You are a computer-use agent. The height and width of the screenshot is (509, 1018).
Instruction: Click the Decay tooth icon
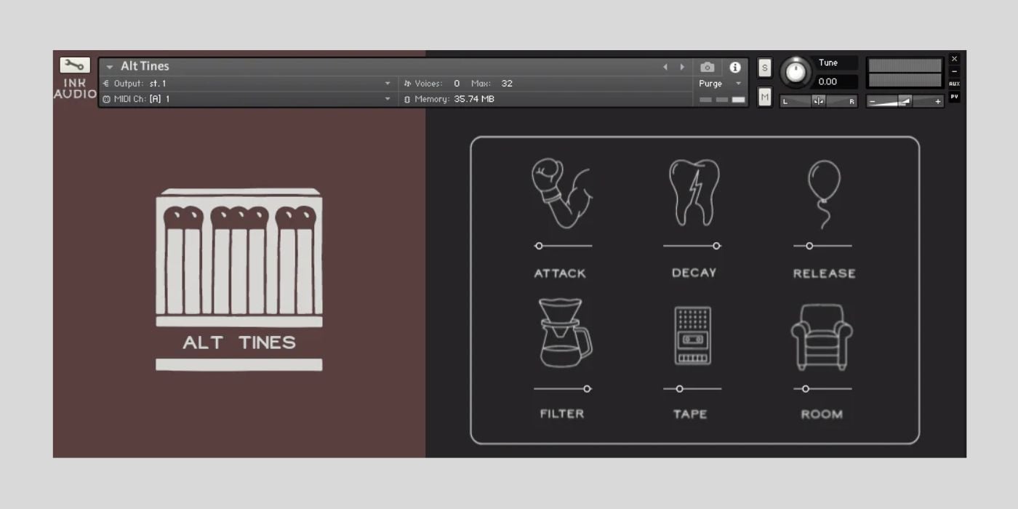pos(692,191)
